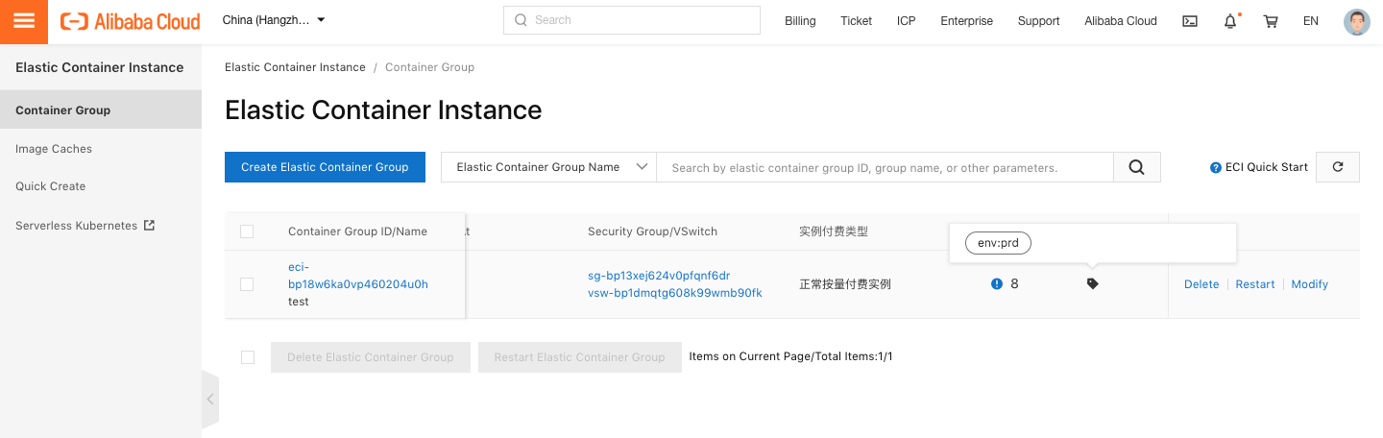Click Create Elastic Container Group button
This screenshot has height=438, width=1383.
(x=325, y=167)
